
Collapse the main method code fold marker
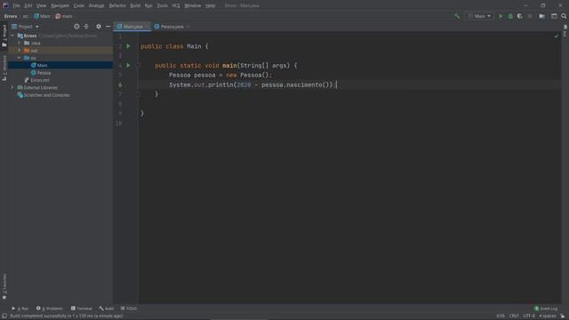coord(138,66)
